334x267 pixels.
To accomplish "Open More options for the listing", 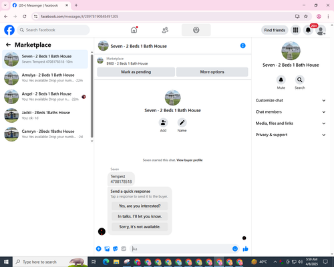I will click(212, 72).
